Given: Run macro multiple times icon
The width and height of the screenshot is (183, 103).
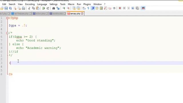Looking at the screenshot, I should [133, 8].
